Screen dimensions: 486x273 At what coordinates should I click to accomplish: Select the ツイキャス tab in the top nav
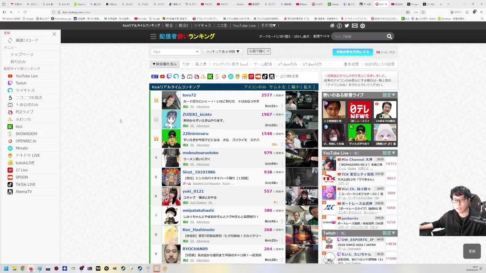point(202,25)
